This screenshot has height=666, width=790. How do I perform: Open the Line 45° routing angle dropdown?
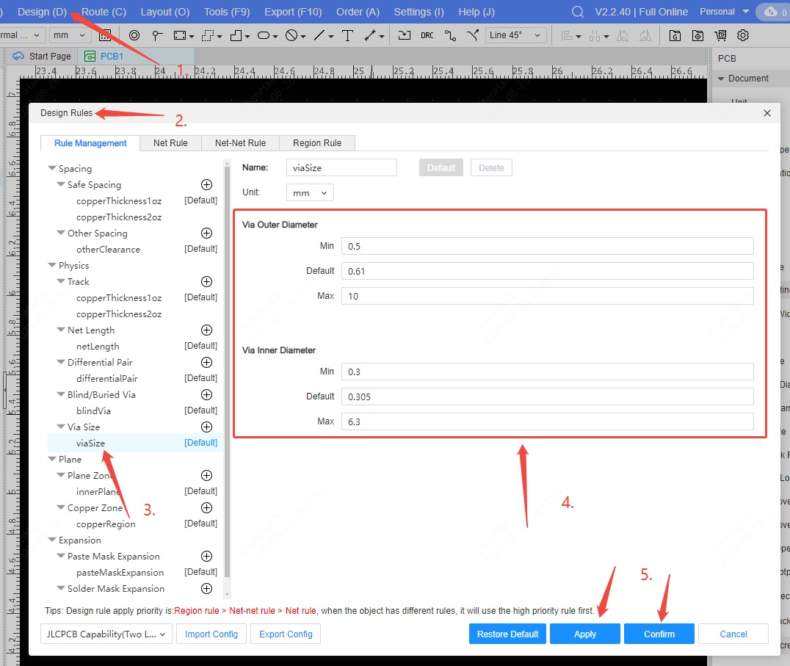coord(516,35)
